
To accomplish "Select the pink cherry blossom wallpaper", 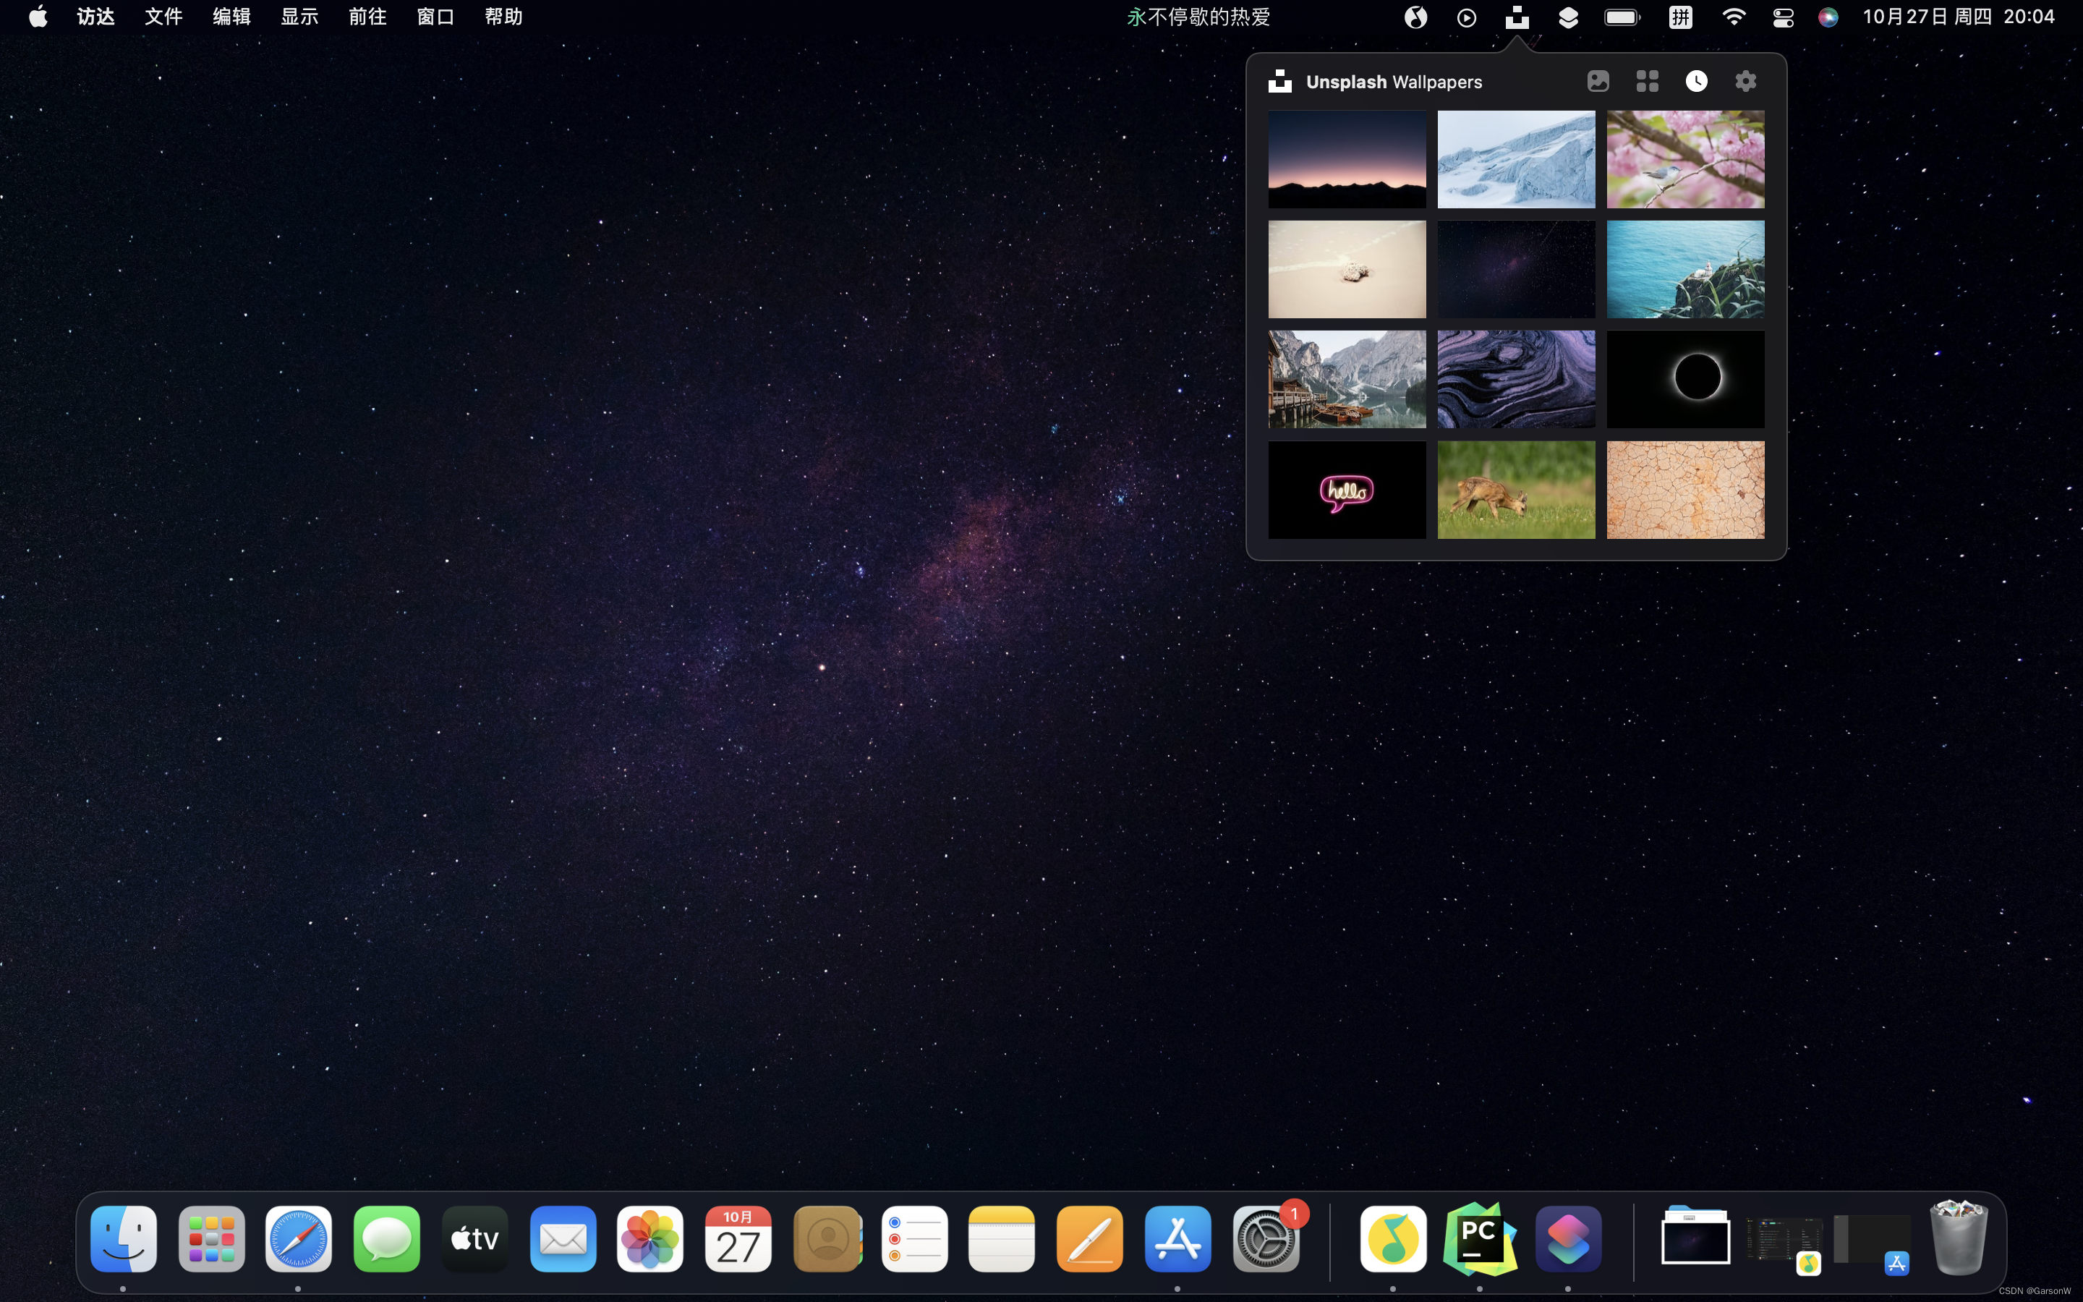I will click(x=1684, y=159).
